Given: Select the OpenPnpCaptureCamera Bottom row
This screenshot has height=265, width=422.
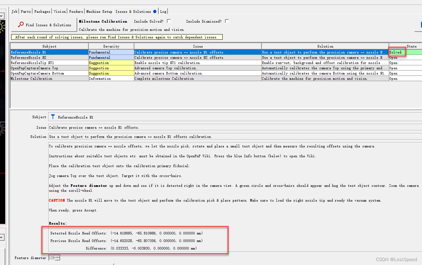Looking at the screenshot, I should click(216, 73).
